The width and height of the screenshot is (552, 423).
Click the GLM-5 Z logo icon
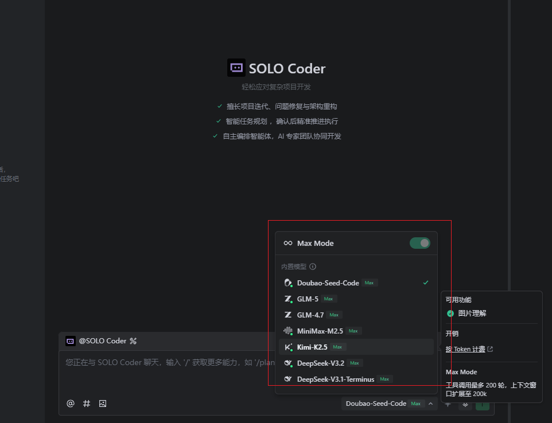tap(288, 299)
